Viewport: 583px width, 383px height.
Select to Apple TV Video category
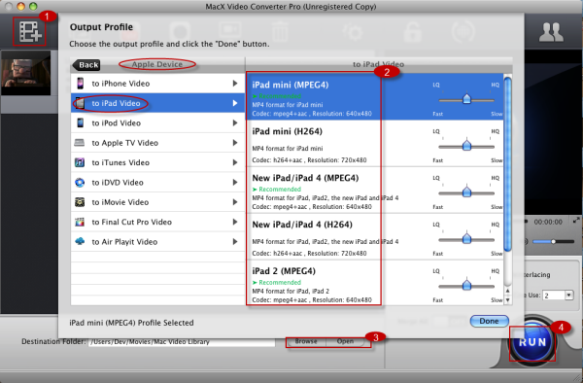157,143
